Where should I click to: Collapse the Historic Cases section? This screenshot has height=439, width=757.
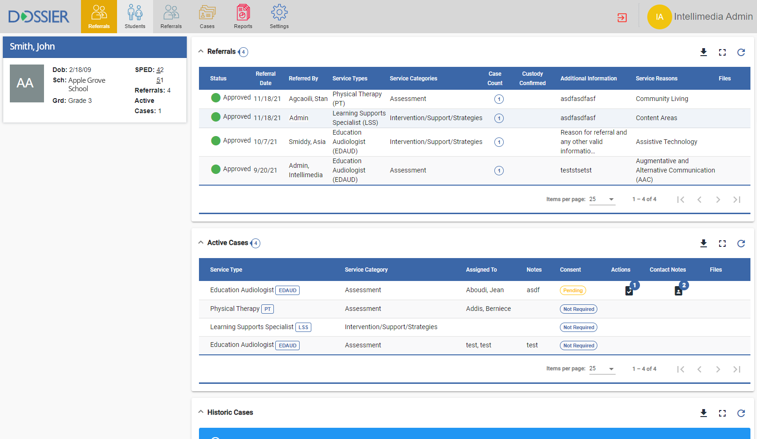pyautogui.click(x=201, y=412)
